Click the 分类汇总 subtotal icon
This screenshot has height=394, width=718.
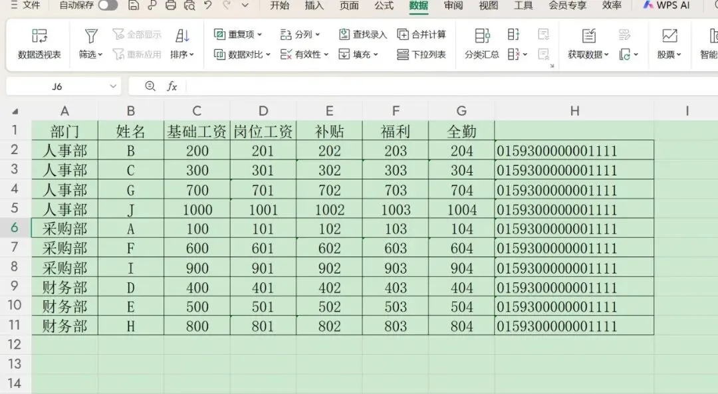pyautogui.click(x=482, y=36)
